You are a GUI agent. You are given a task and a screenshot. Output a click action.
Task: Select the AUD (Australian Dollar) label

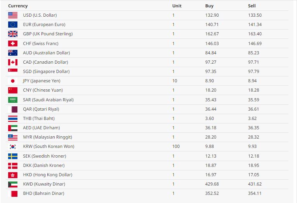47,53
